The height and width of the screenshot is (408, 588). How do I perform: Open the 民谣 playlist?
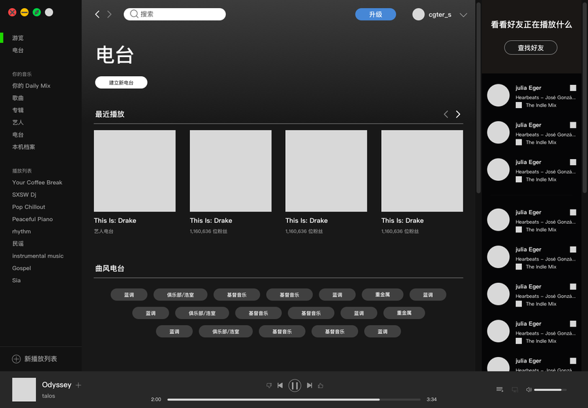(18, 243)
